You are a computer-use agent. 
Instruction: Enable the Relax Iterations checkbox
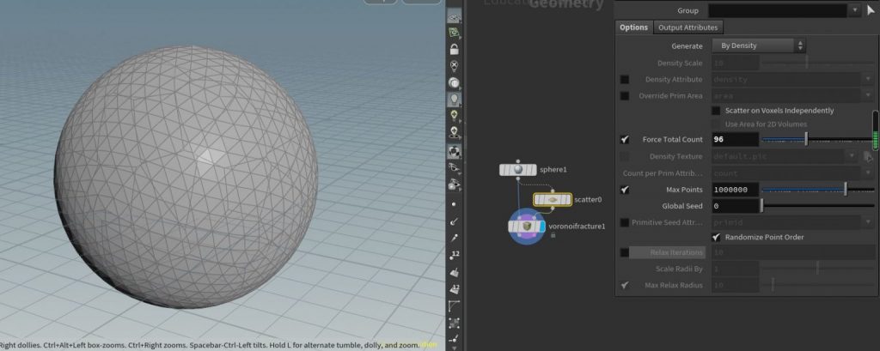(625, 253)
